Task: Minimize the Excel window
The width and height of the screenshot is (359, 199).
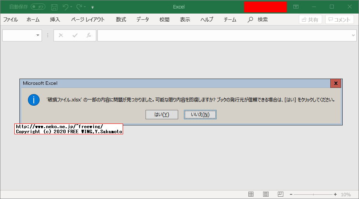Action: point(314,7)
